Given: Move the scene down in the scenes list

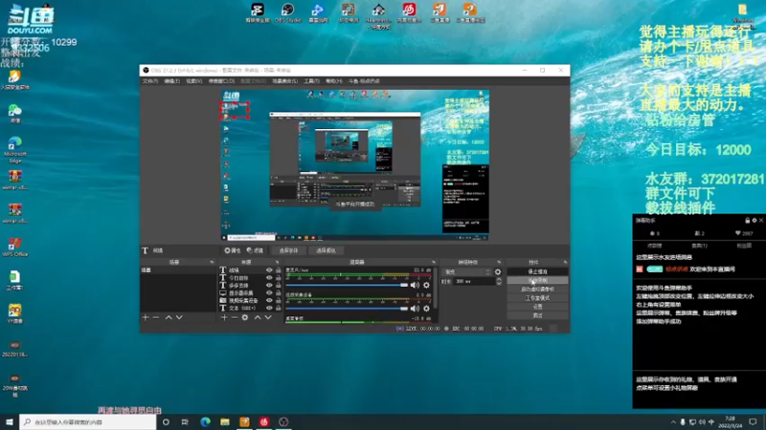Looking at the screenshot, I should tap(179, 317).
